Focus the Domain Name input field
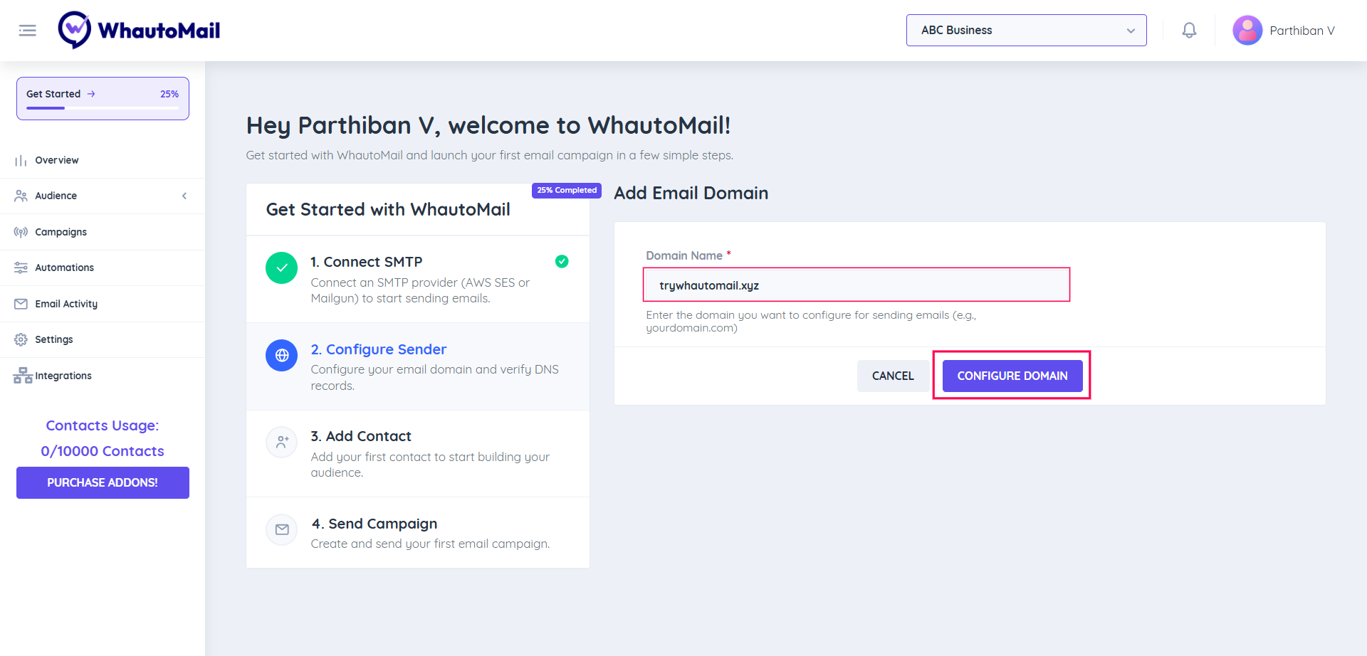Screen dimensions: 1367x656 [856, 285]
